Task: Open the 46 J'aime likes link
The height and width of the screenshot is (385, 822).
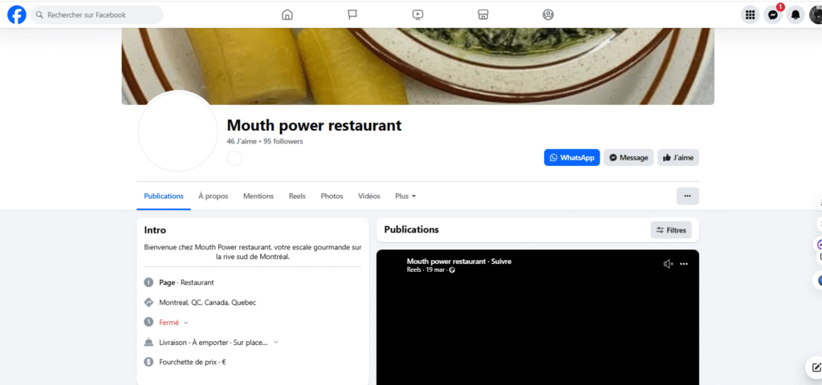Action: pyautogui.click(x=242, y=141)
